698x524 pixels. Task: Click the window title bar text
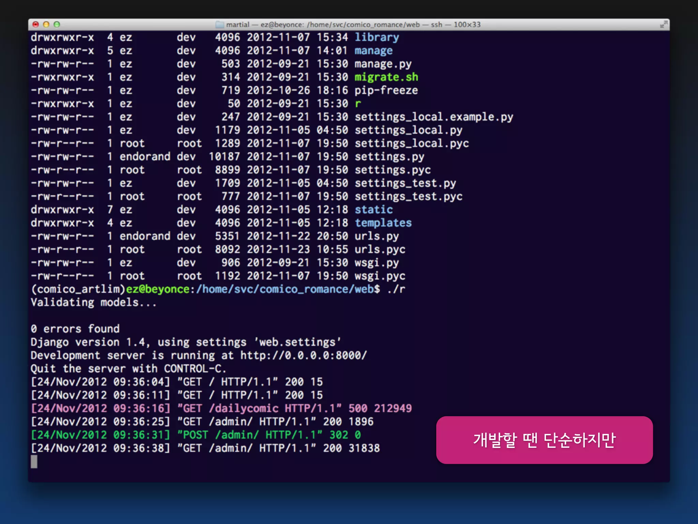pos(353,25)
